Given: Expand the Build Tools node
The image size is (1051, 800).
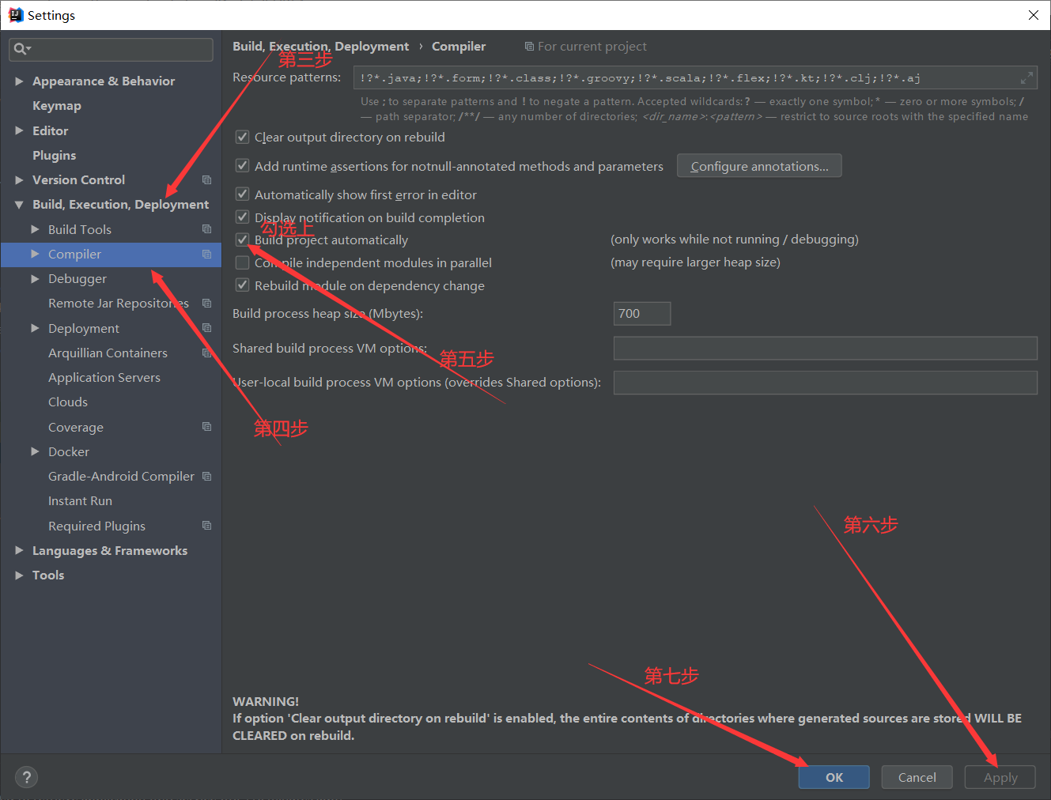Looking at the screenshot, I should tap(35, 229).
